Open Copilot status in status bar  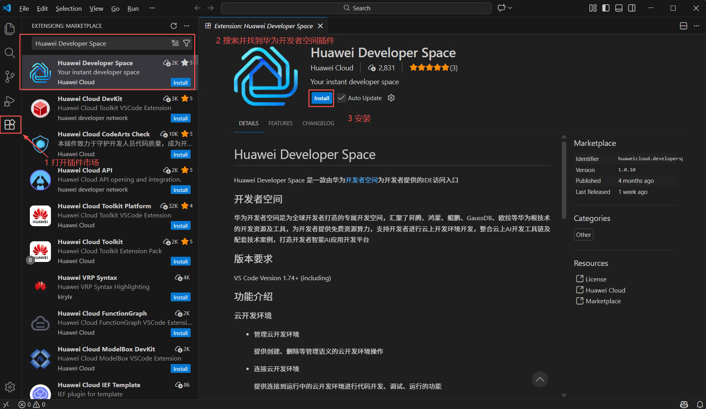tap(684, 404)
